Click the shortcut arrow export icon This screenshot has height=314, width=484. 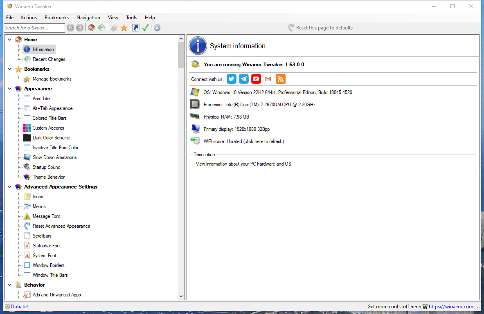(135, 28)
